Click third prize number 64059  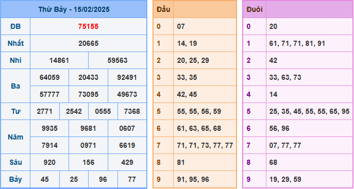[x=49, y=77]
